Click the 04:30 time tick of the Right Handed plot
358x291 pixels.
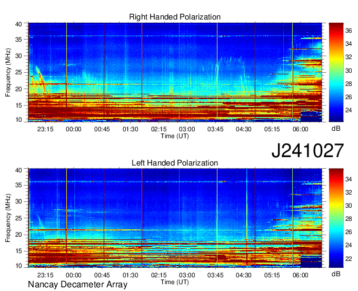[244, 129]
